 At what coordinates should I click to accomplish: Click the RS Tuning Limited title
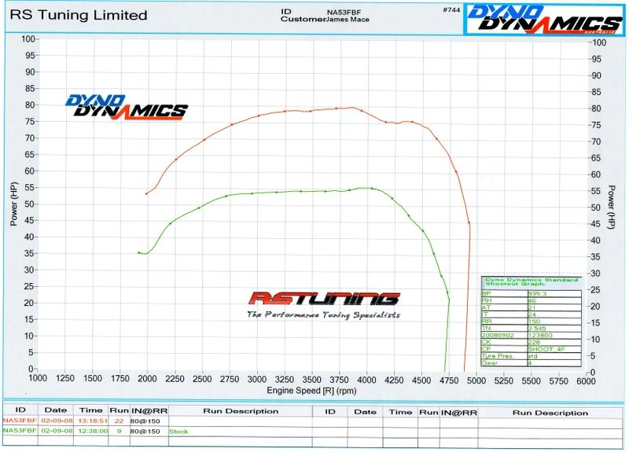[x=77, y=15]
